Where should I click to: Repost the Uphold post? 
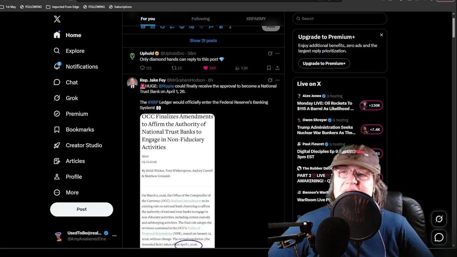click(x=174, y=68)
